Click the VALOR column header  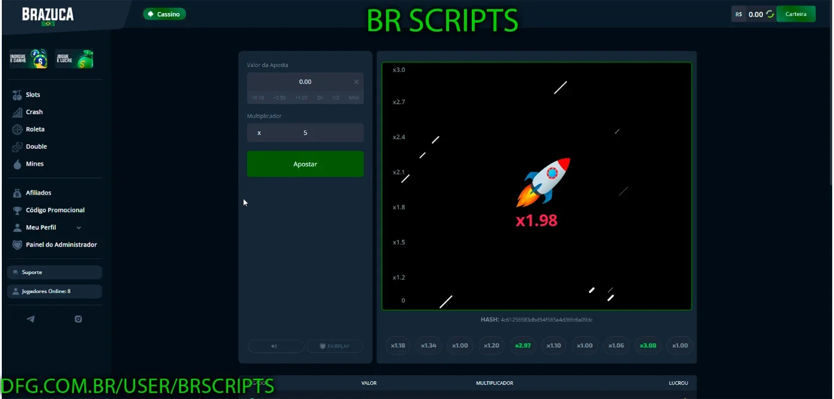tap(369, 383)
